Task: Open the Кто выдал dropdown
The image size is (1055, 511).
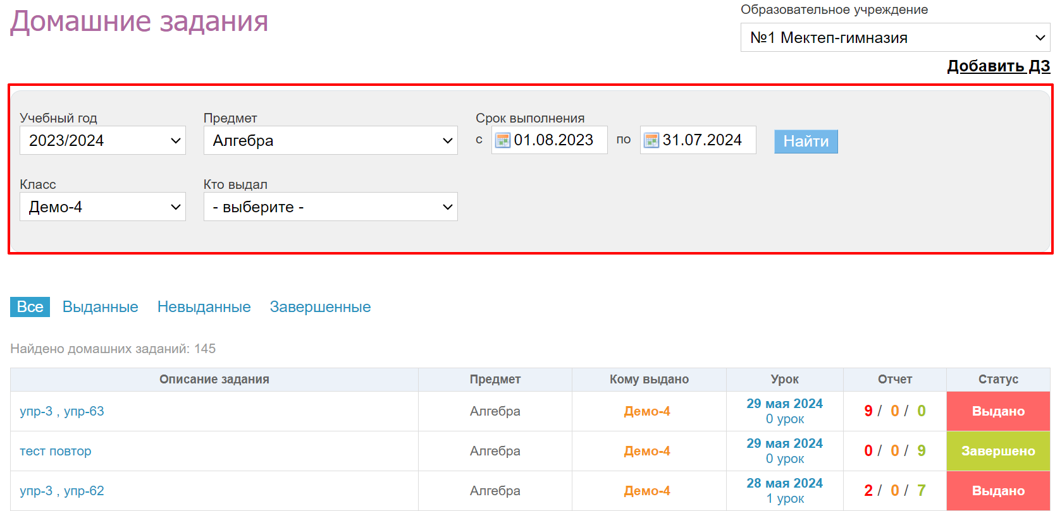Action: pyautogui.click(x=330, y=207)
